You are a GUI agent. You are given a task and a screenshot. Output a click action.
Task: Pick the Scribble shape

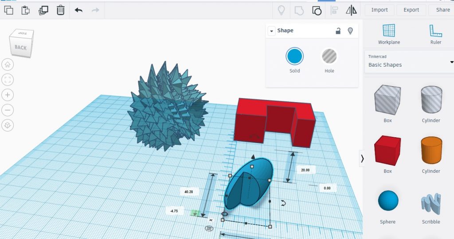[x=431, y=203]
